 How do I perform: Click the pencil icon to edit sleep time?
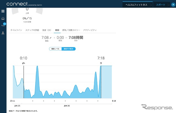click(51, 37)
